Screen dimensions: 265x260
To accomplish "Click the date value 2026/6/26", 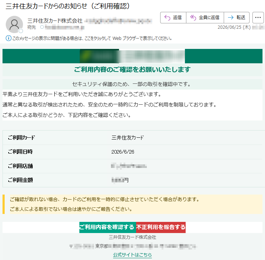I will 123,152.
